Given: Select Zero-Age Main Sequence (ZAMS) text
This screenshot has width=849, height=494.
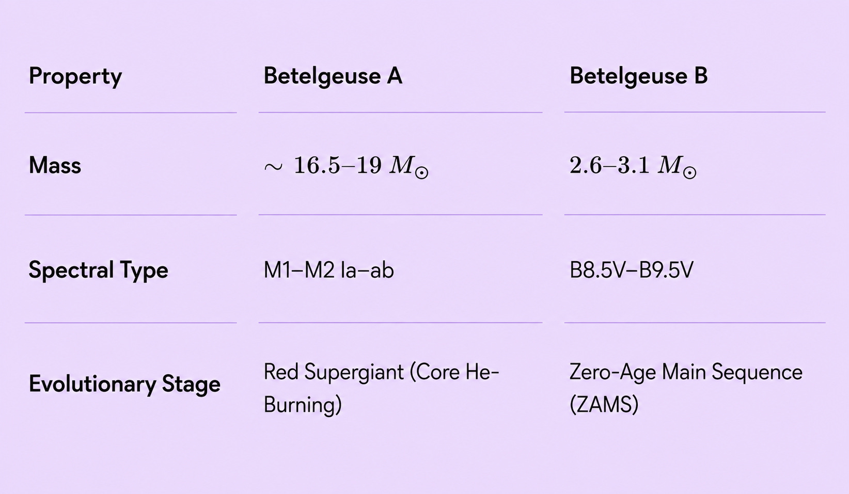Looking at the screenshot, I should (686, 388).
